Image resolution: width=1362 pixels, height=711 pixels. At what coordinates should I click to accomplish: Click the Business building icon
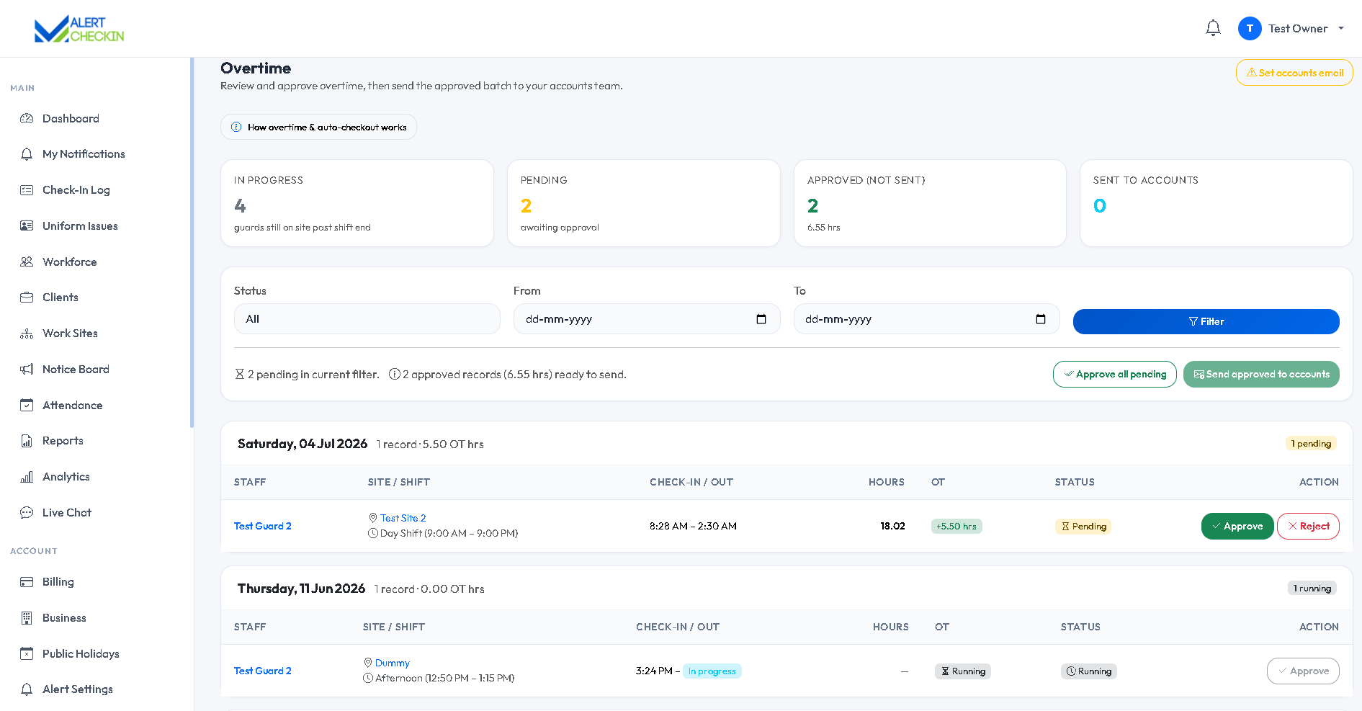[27, 618]
